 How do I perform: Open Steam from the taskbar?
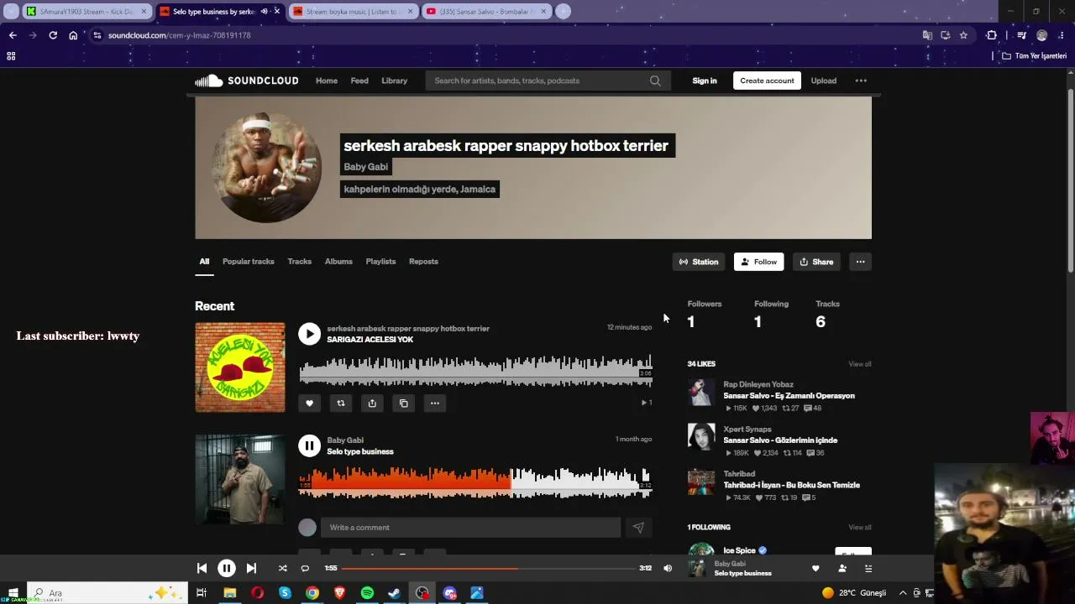pos(394,593)
